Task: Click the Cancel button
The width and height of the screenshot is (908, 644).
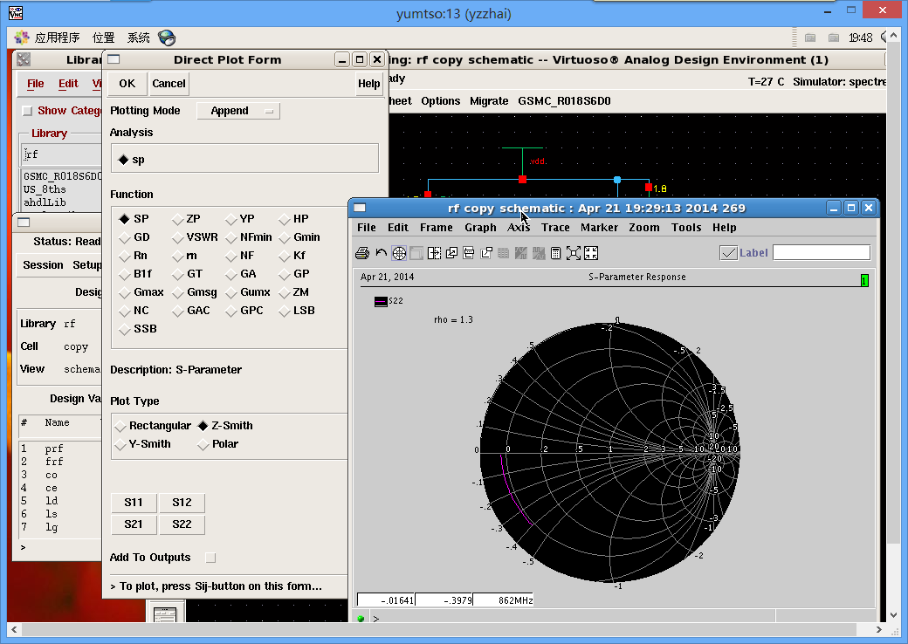Action: 169,84
